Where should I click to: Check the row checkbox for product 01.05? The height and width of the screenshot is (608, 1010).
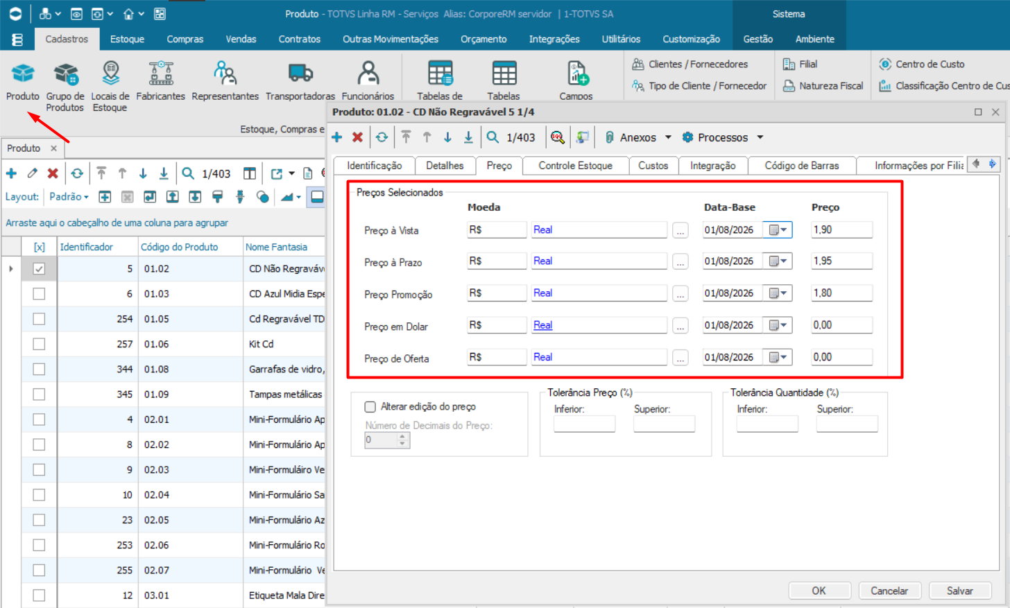tap(39, 319)
